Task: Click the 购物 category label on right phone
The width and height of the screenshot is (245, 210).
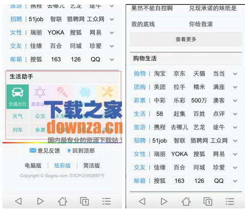Action: pyautogui.click(x=140, y=74)
